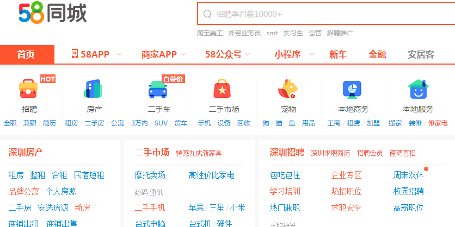This screenshot has height=227, width=455.
Task: Expand the 商家APP dropdown chevron
Action: tap(183, 54)
